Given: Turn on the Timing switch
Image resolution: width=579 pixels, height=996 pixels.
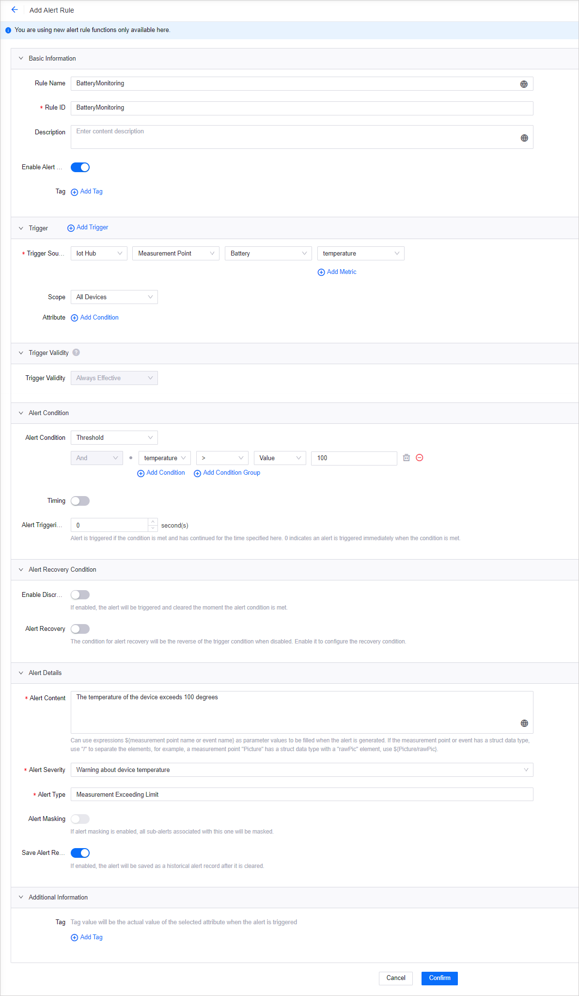Looking at the screenshot, I should [80, 501].
